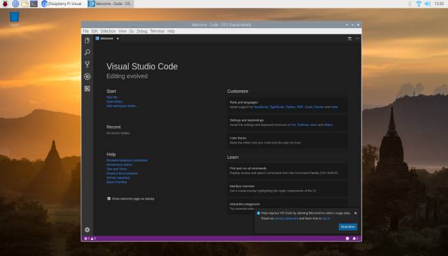
Task: Open the Raspberry Pi menu in taskbar
Action: pos(5,4)
